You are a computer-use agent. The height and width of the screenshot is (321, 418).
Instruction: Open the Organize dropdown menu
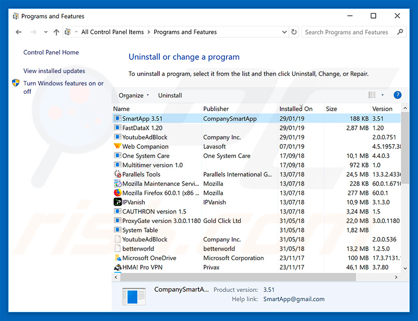(133, 95)
